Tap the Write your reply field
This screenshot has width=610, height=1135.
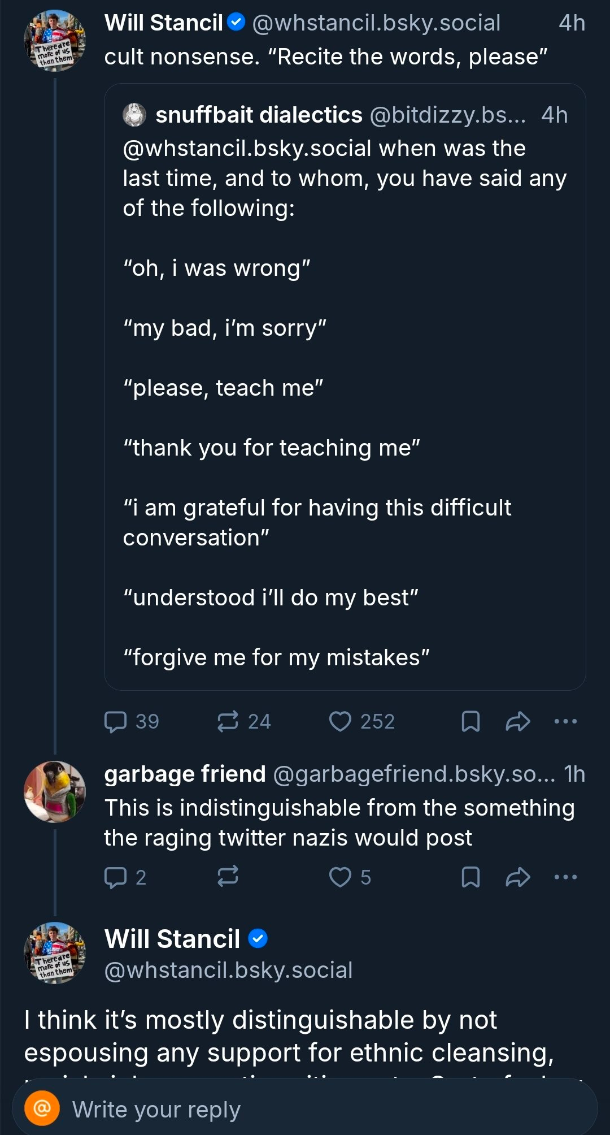pos(316,1109)
